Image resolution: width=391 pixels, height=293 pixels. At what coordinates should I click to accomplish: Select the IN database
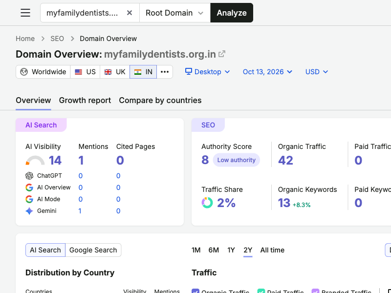(x=143, y=72)
